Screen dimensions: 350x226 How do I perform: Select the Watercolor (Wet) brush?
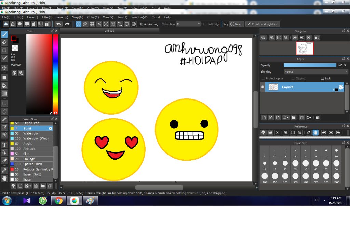(x=31, y=138)
